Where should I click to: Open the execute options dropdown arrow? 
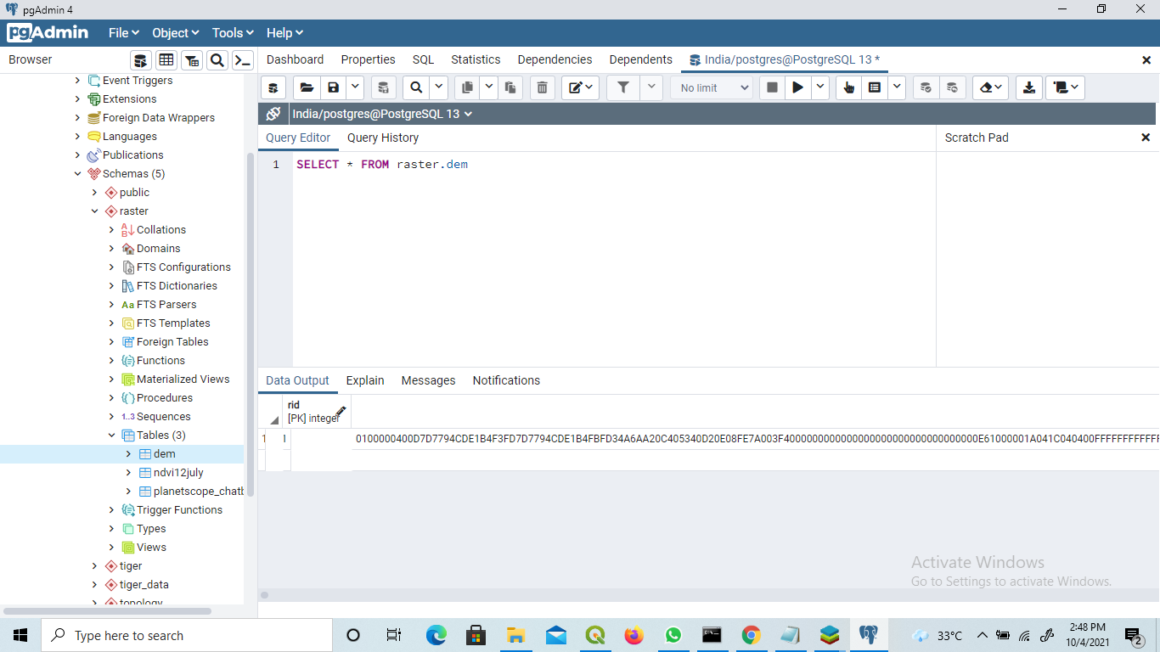coord(820,87)
